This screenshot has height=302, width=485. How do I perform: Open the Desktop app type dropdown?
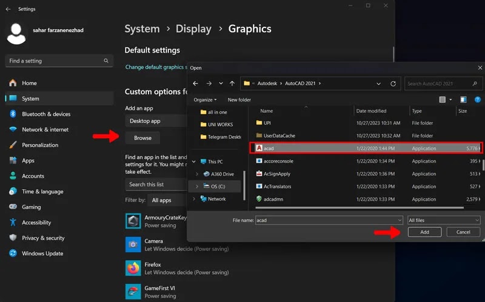(x=156, y=121)
